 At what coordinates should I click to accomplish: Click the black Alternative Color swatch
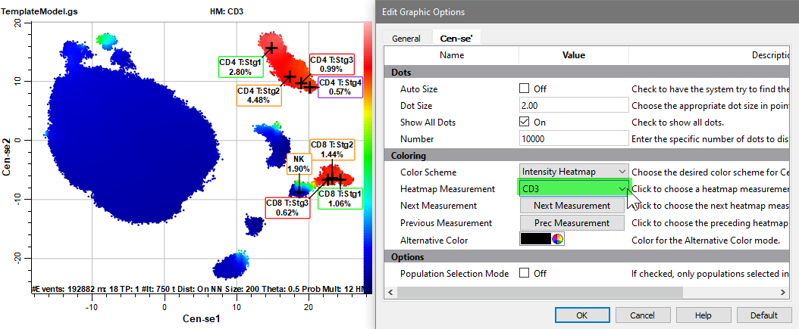tap(534, 240)
